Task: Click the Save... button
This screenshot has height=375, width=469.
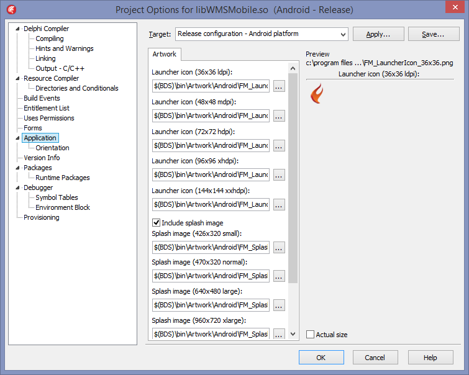Action: coord(434,34)
